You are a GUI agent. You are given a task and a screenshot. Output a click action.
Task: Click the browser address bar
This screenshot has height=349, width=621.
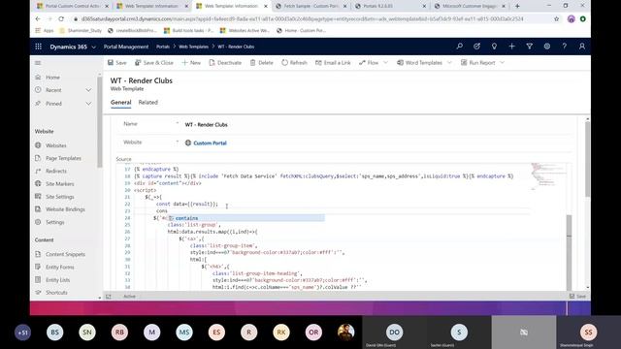pos(302,19)
